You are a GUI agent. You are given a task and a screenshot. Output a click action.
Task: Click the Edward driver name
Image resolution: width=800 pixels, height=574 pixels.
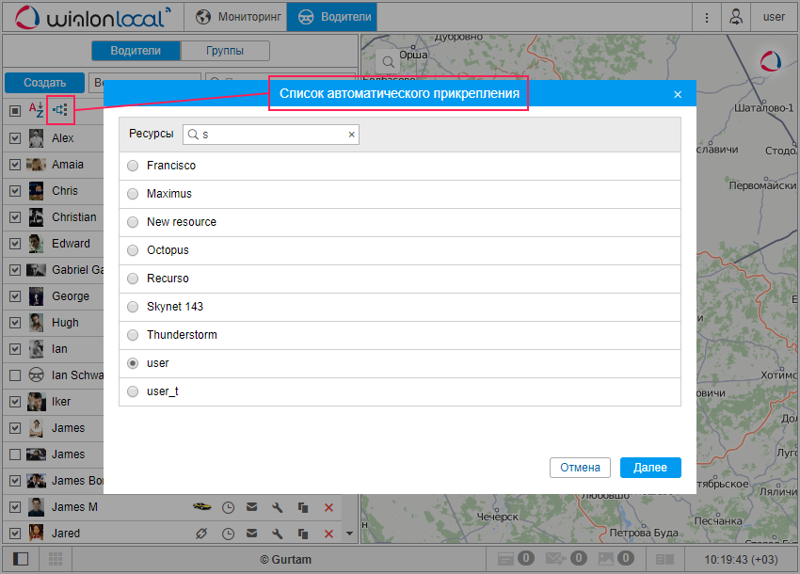click(x=71, y=244)
